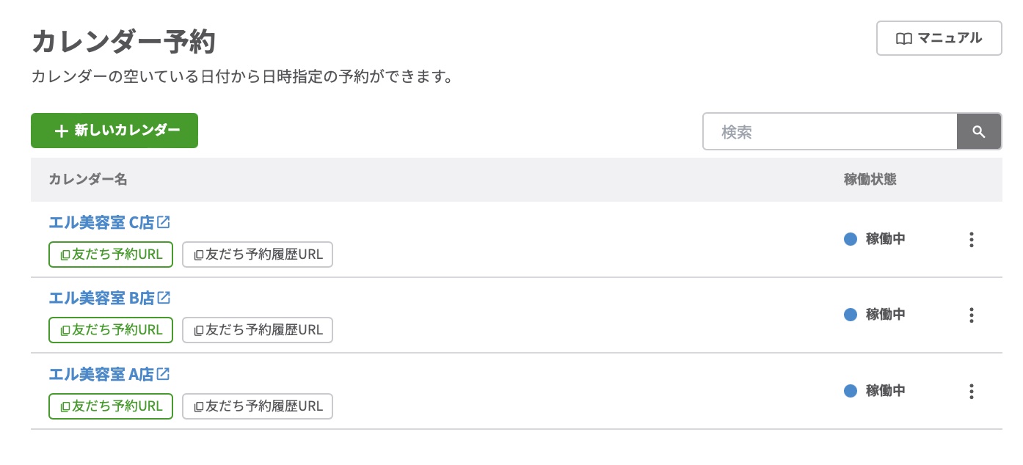Screen dimensions: 1023x465
Task: Open the エル美容室 B店 calendar link
Action: pos(101,299)
